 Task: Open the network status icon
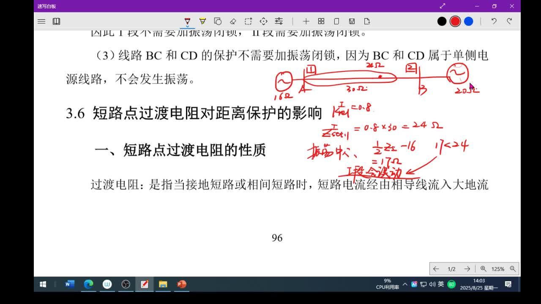(x=423, y=284)
